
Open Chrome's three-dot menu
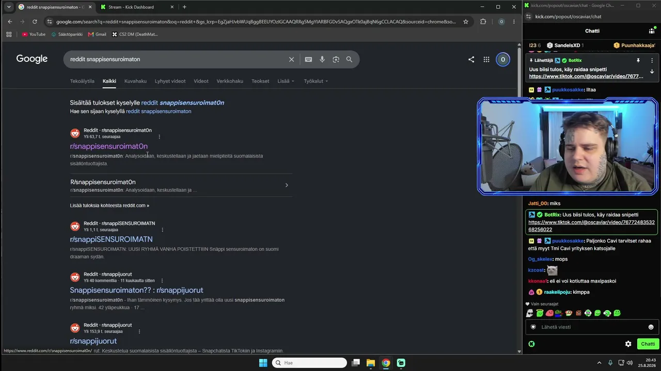514,22
